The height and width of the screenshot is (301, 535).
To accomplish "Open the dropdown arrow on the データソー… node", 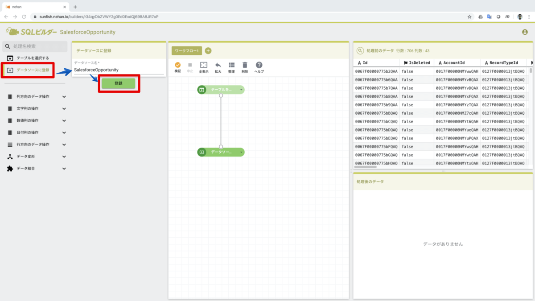I will pyautogui.click(x=241, y=153).
